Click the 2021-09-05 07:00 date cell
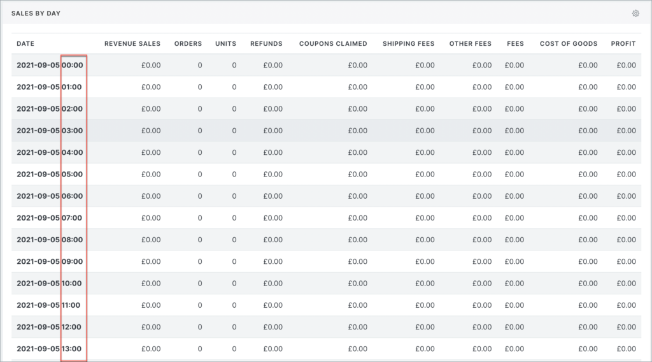The image size is (652, 362). click(49, 218)
